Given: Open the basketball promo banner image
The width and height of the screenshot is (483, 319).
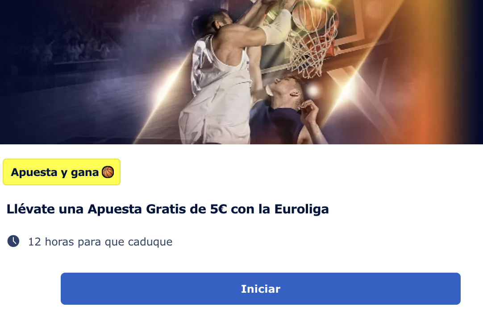Looking at the screenshot, I should click(241, 72).
